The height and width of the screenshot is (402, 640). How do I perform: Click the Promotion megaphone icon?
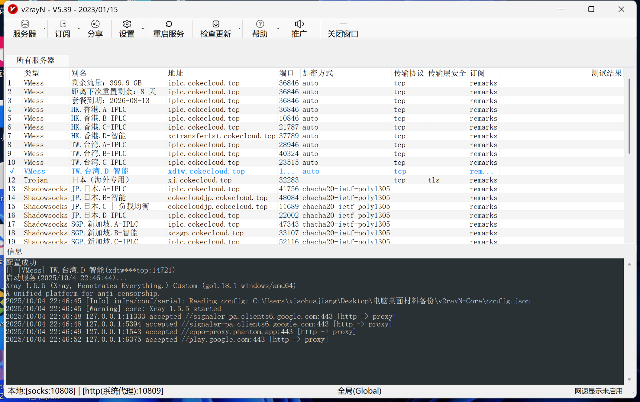pyautogui.click(x=299, y=24)
